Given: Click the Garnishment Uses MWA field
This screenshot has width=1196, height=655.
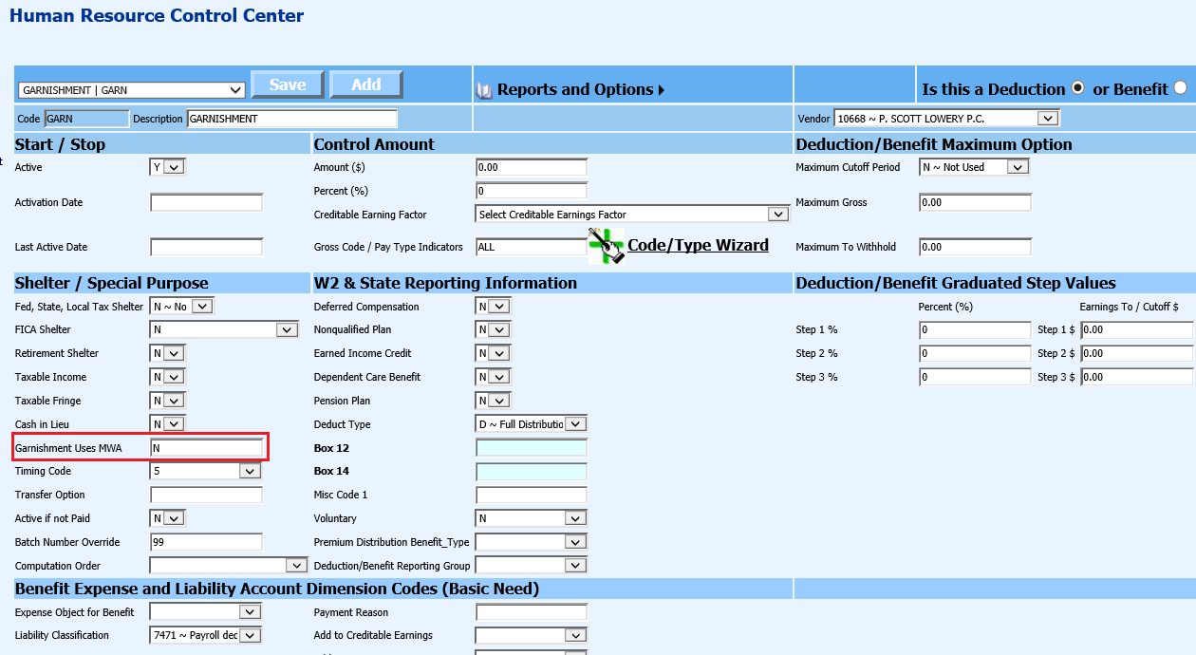Looking at the screenshot, I should 206,448.
